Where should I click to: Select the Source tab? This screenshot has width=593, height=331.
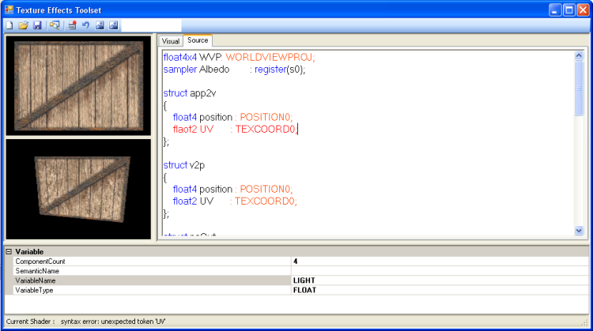click(198, 40)
